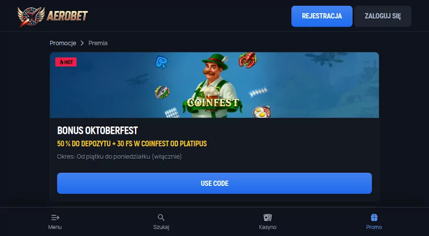
Task: Open the Menu hamburger icon
Action: click(55, 218)
